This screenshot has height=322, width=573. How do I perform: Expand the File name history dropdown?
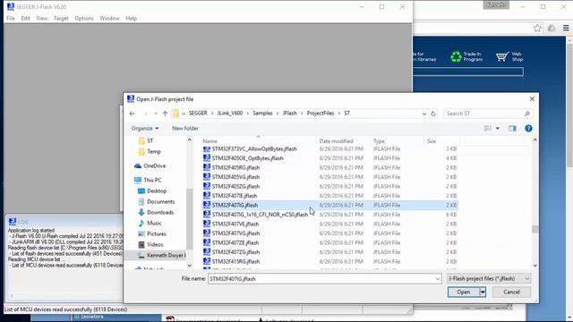(x=438, y=279)
